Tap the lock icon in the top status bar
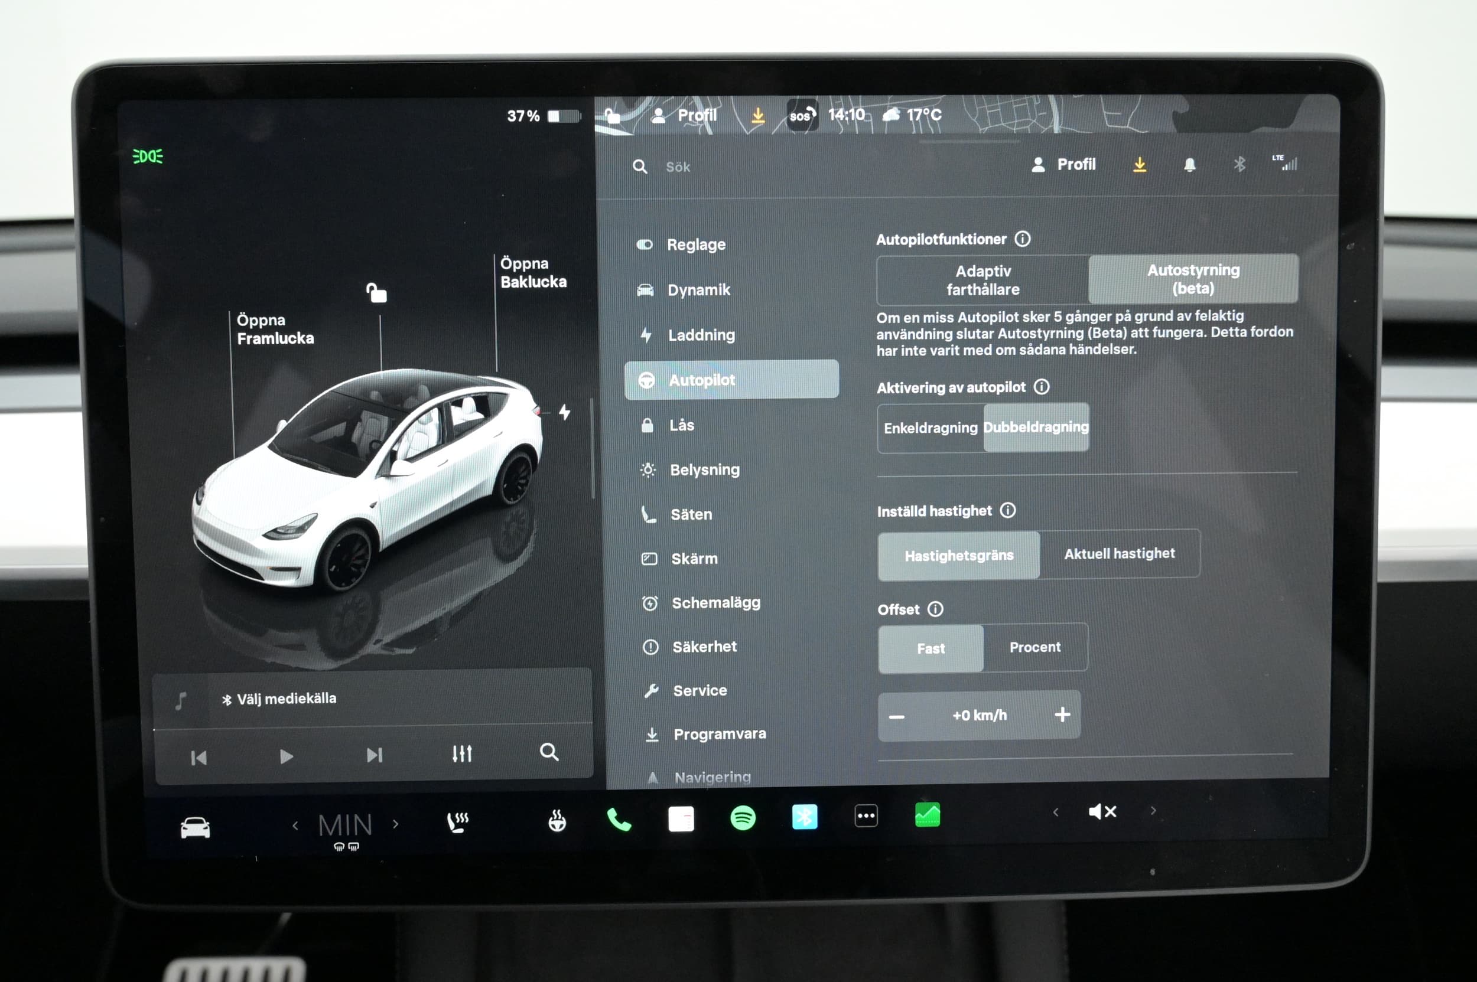 [612, 116]
